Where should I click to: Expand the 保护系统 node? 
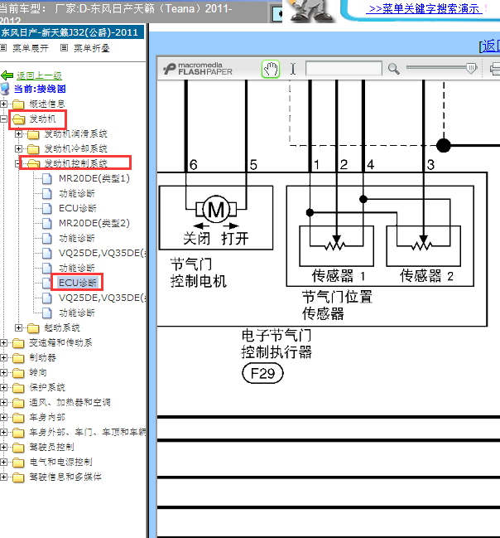[x=4, y=387]
